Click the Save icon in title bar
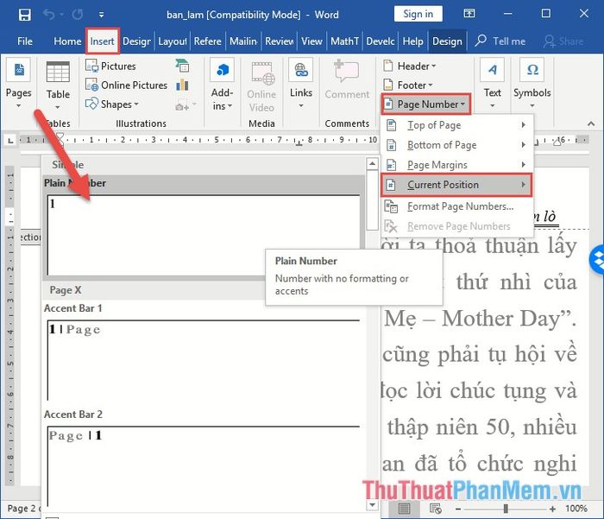This screenshot has width=604, height=519. click(25, 15)
